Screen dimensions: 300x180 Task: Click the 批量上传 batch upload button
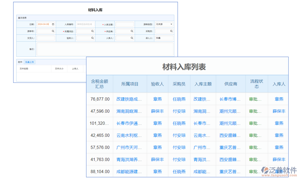coord(29,62)
